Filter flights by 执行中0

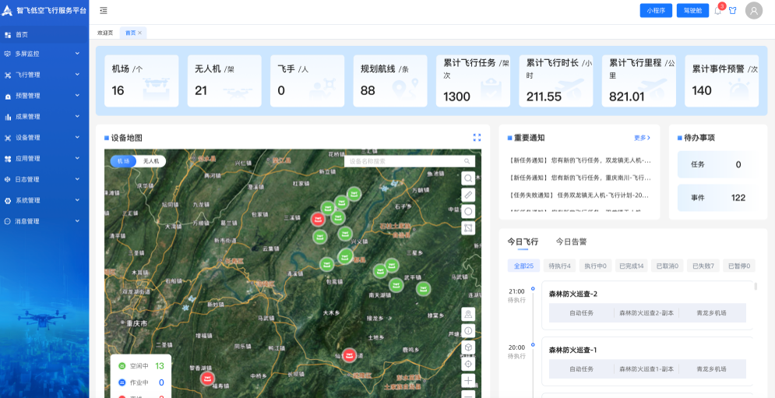click(596, 266)
